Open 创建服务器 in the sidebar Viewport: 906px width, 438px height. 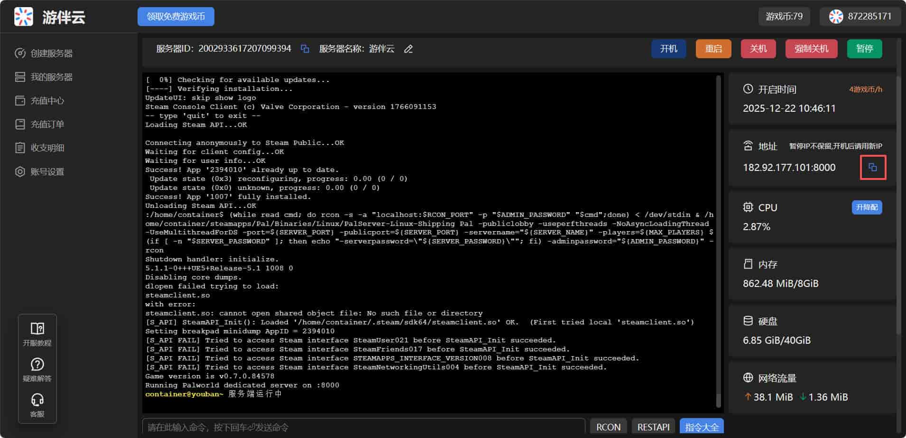pos(51,54)
